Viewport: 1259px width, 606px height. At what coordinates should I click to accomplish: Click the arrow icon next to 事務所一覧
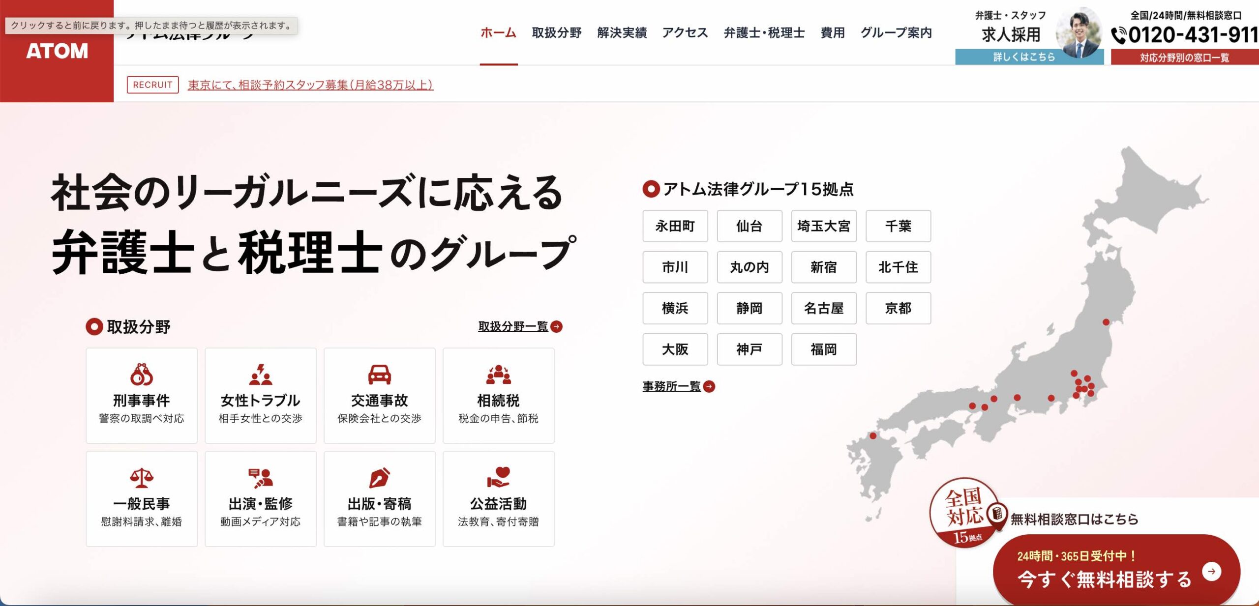709,387
